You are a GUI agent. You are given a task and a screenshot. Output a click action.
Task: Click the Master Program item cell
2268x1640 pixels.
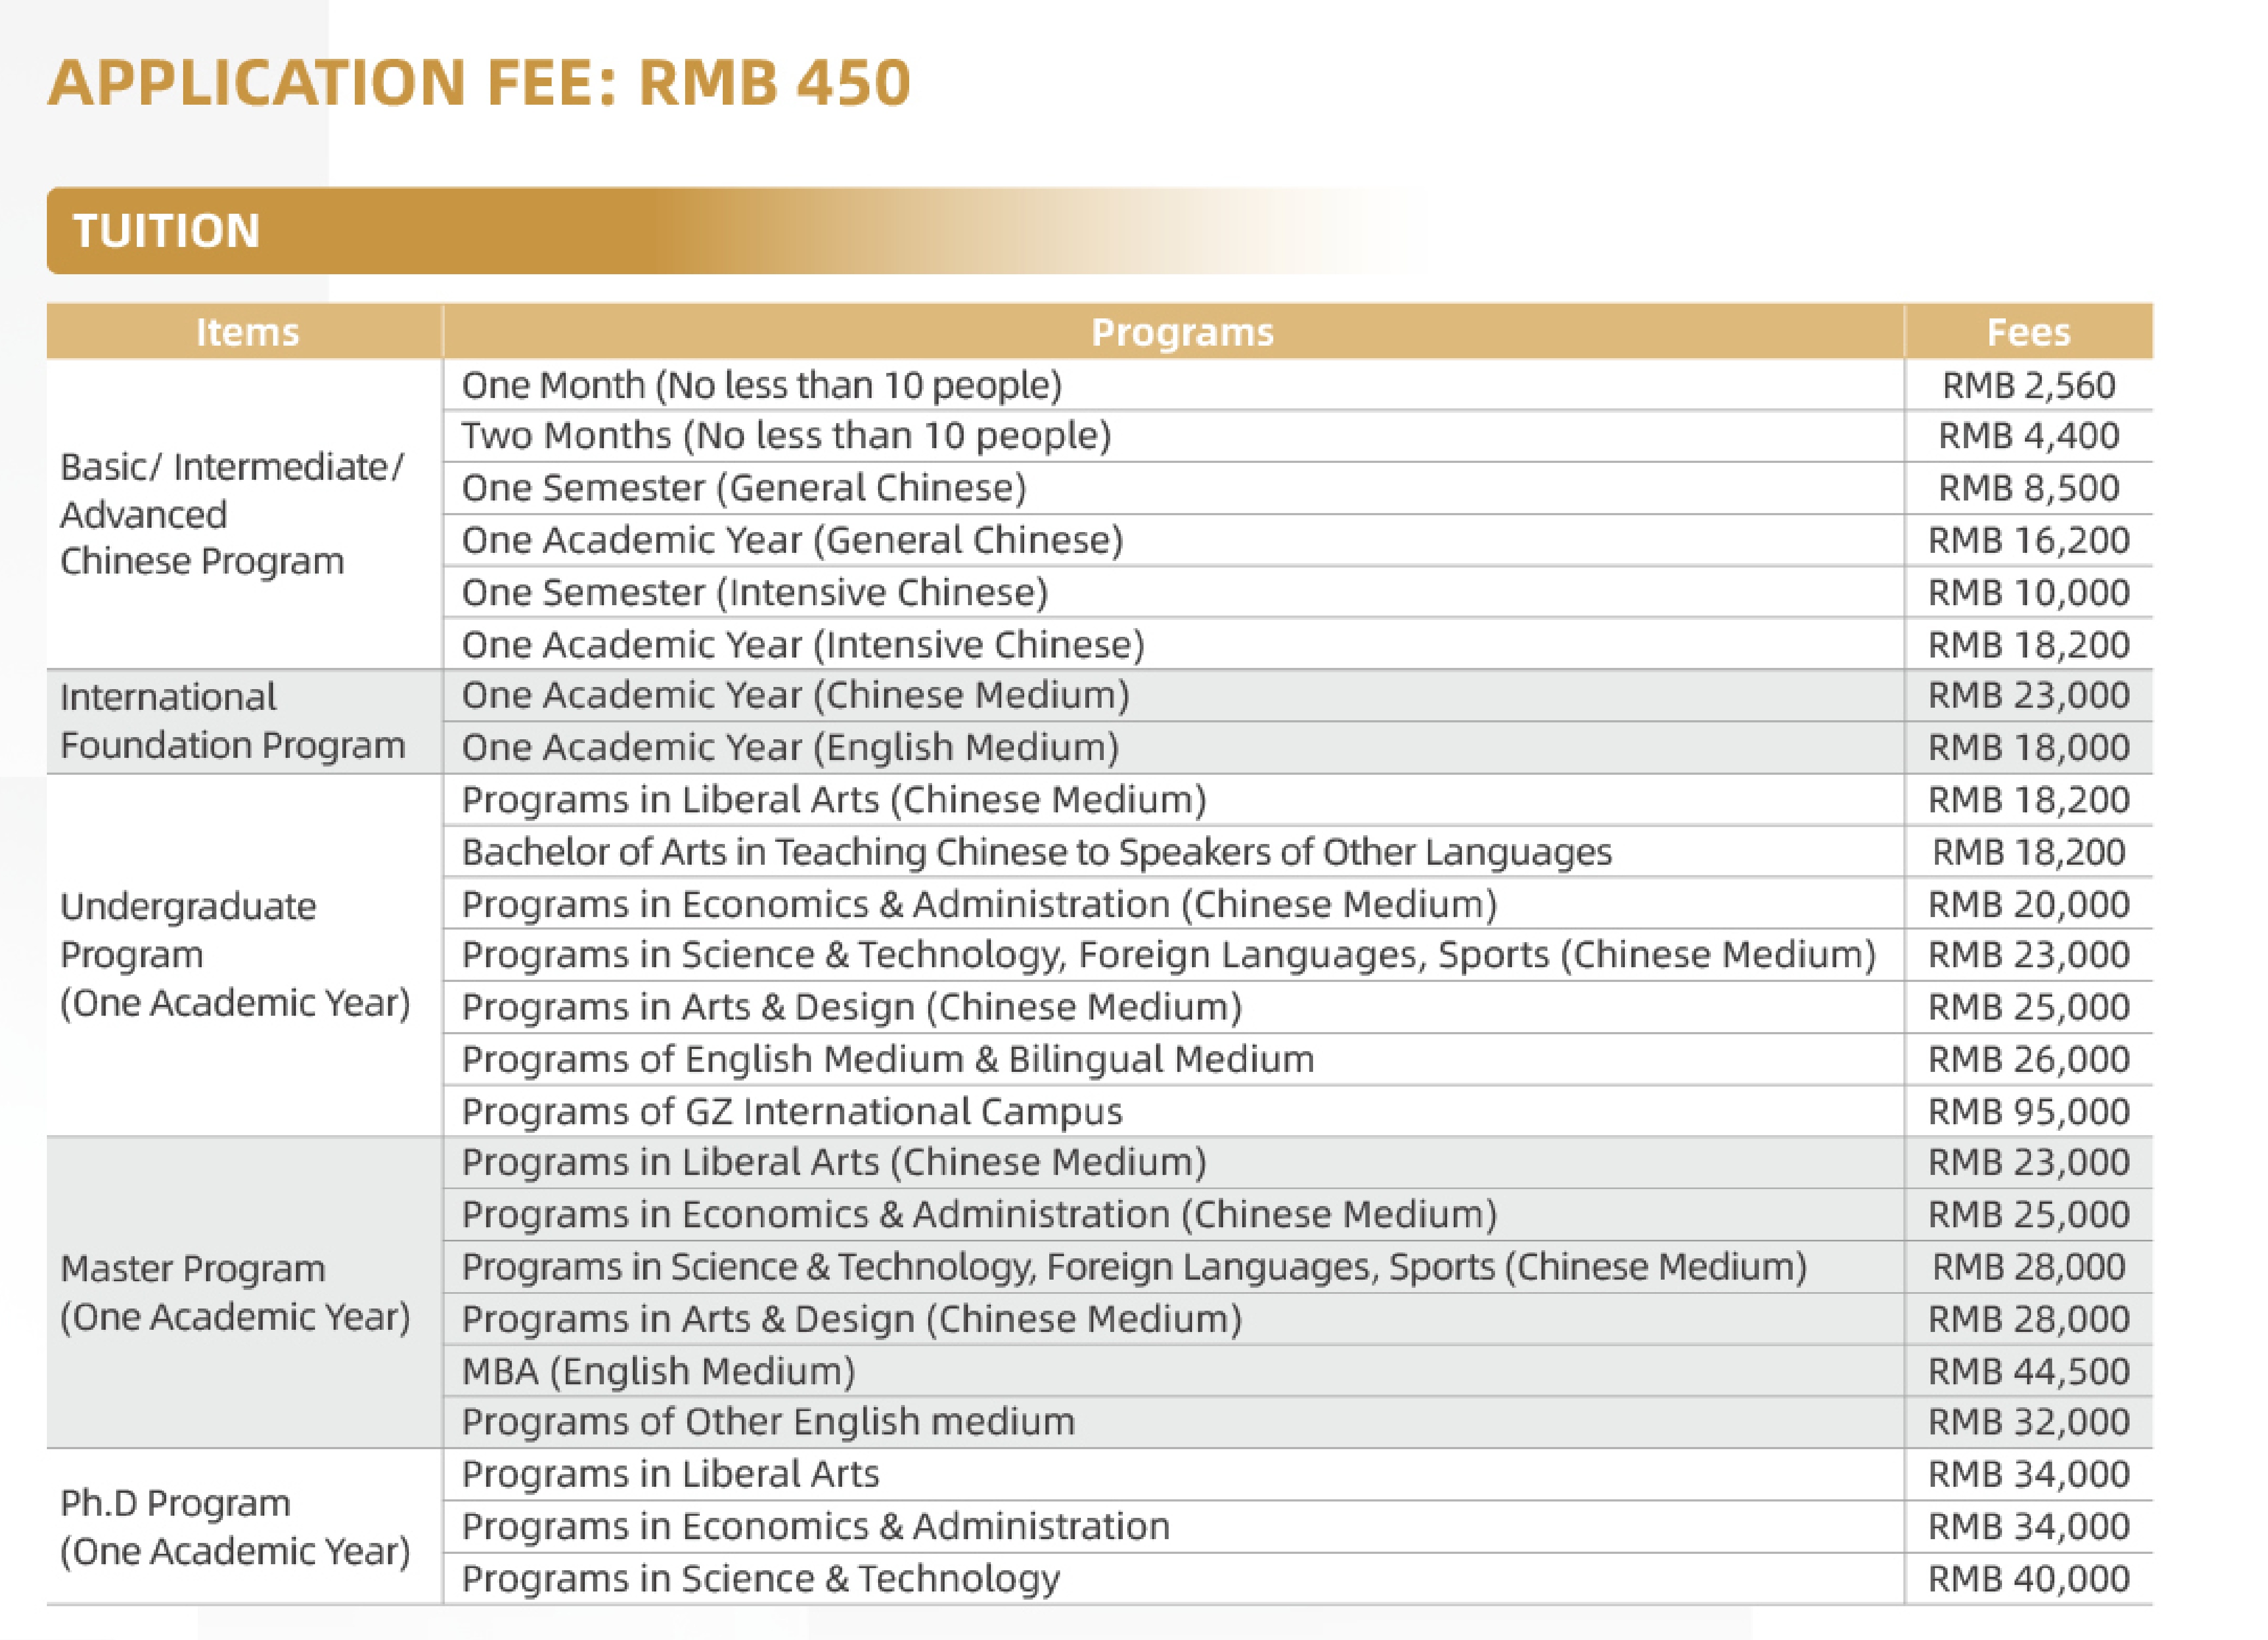click(x=235, y=1292)
